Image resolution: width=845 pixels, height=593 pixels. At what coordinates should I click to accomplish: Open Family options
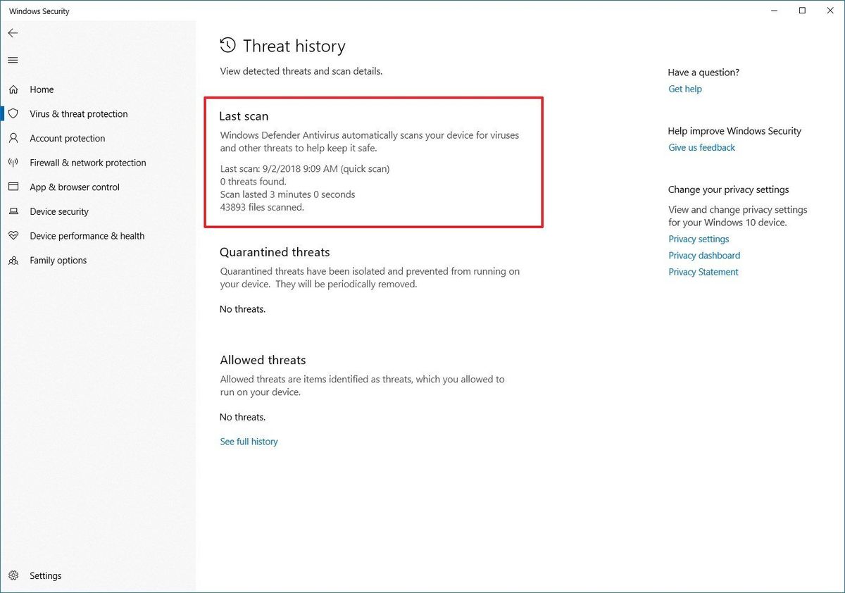click(58, 260)
